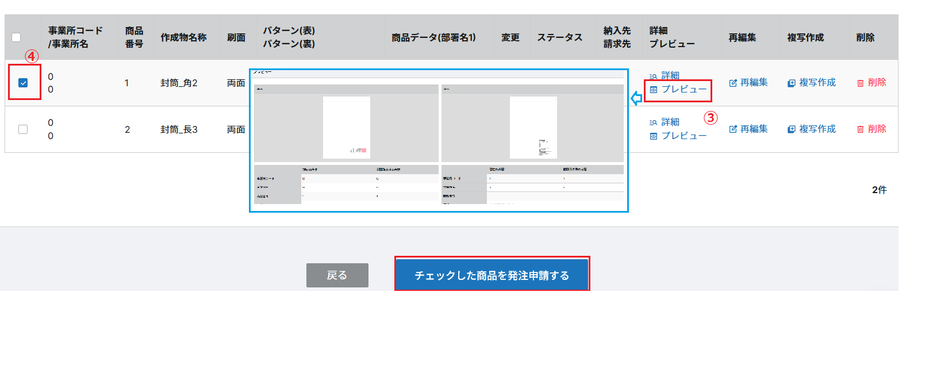This screenshot has height=388, width=933.
Task: Click the 商品番号 column header
Action: click(x=135, y=37)
